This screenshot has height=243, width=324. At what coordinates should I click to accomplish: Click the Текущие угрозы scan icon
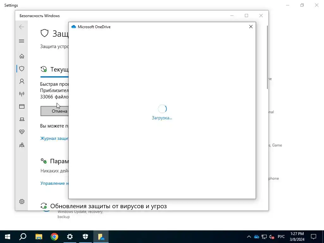pyautogui.click(x=44, y=69)
